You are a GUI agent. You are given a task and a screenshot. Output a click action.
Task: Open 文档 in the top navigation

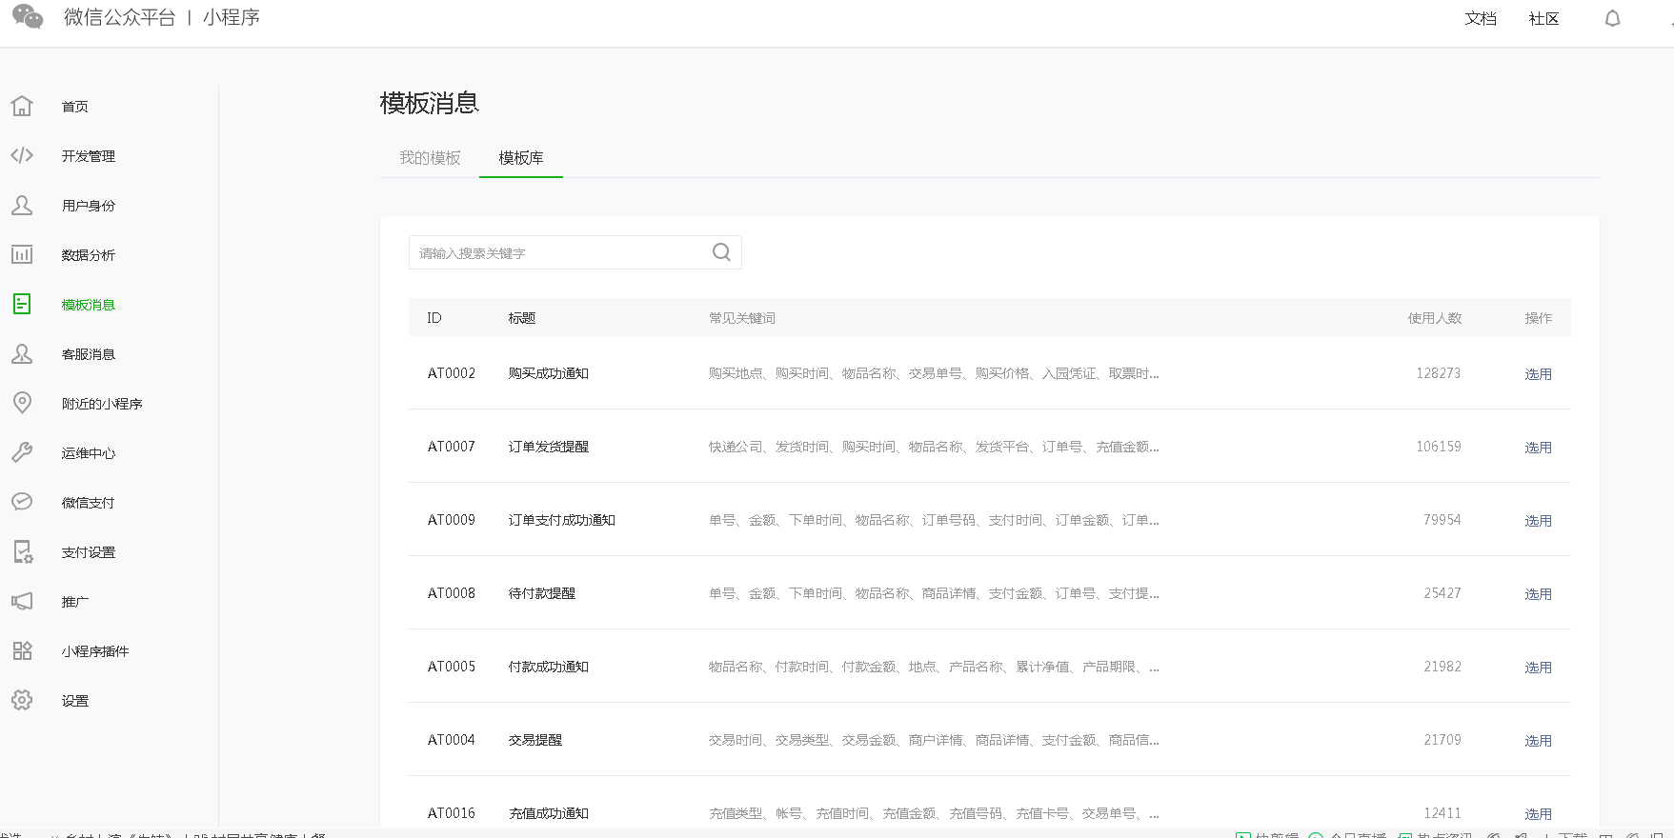coord(1481,19)
